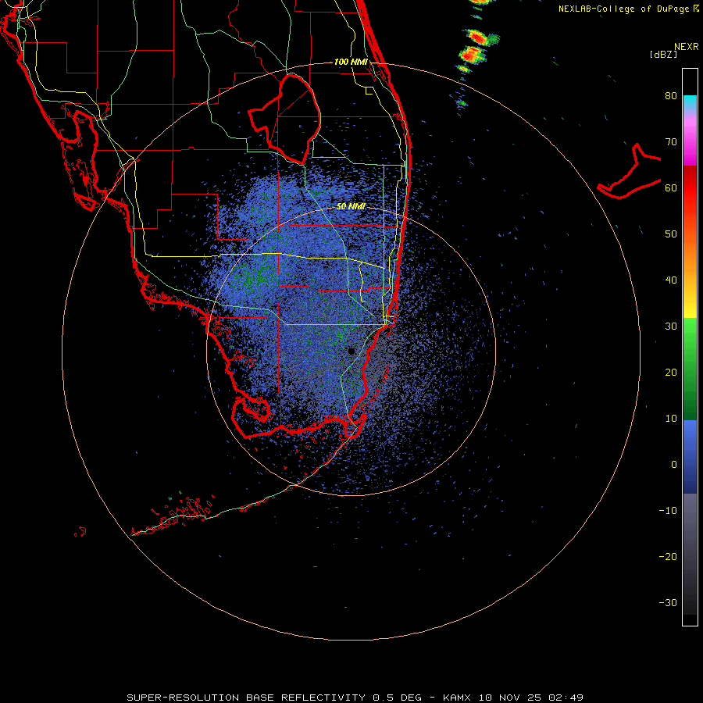Click the 50 NMI range ring label
Viewport: 703px width, 703px height.
point(351,207)
